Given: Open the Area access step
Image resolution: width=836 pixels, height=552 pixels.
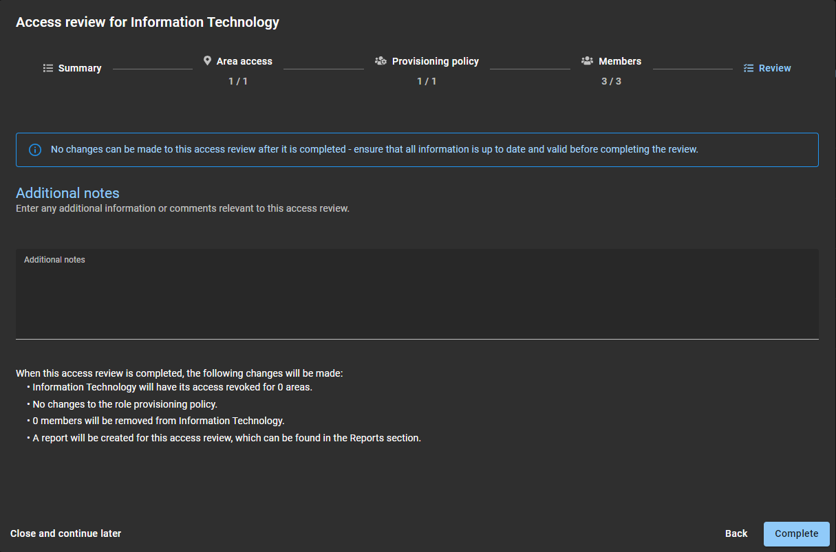Looking at the screenshot, I should click(244, 61).
